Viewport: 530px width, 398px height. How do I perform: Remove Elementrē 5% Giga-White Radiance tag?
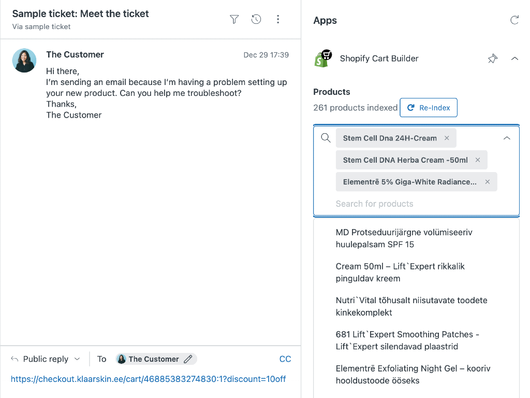tap(488, 182)
